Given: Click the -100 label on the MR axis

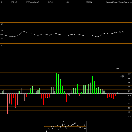Looking at the screenshot, I should pos(129,116).
